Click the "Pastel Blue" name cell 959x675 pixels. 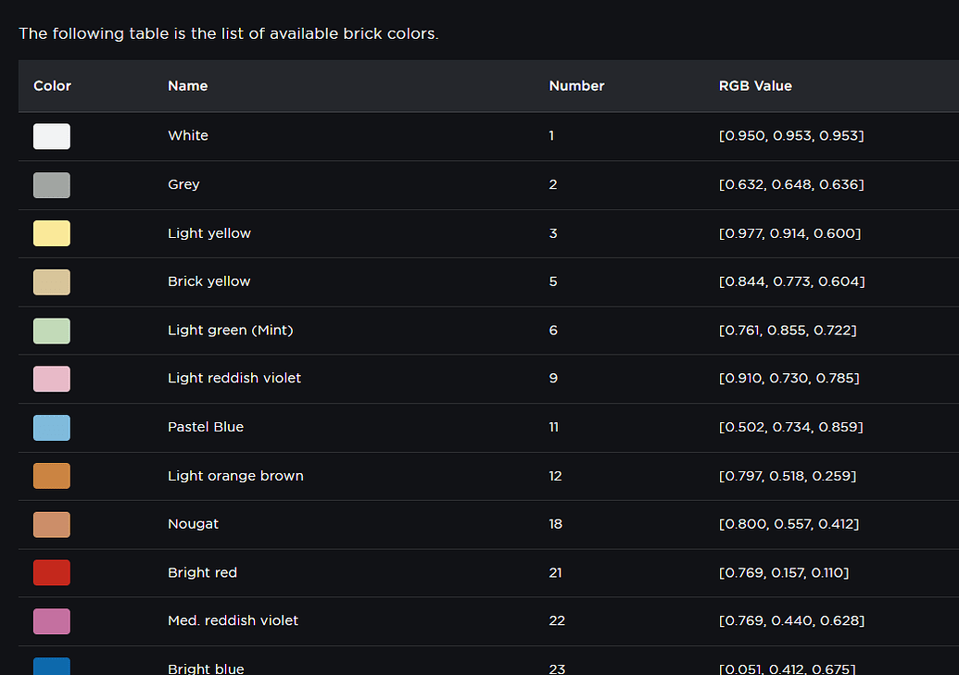(x=206, y=428)
